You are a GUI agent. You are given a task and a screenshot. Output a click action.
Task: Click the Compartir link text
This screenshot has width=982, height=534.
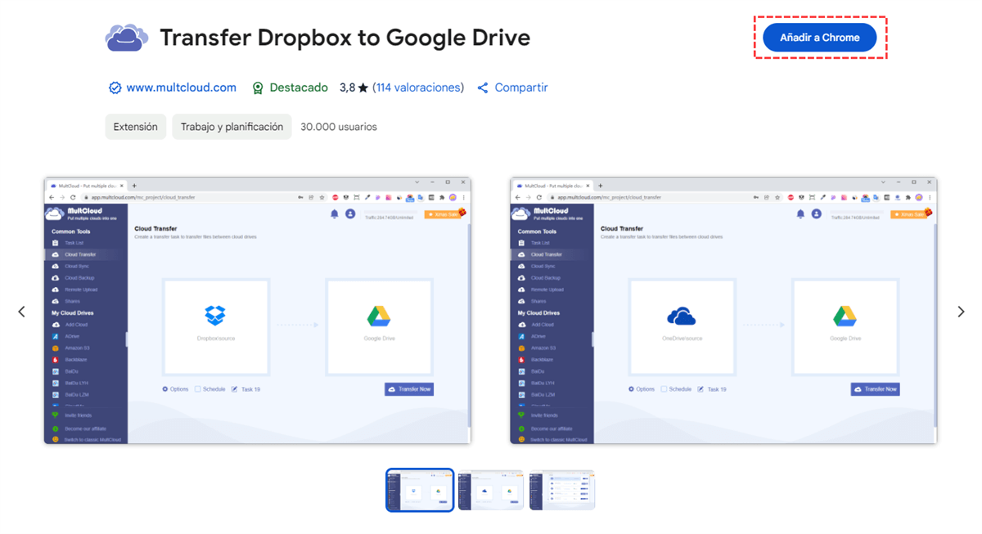pos(521,88)
